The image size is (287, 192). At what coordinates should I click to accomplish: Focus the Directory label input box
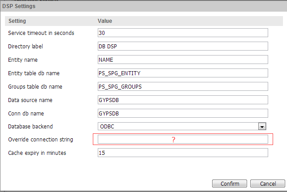point(183,46)
